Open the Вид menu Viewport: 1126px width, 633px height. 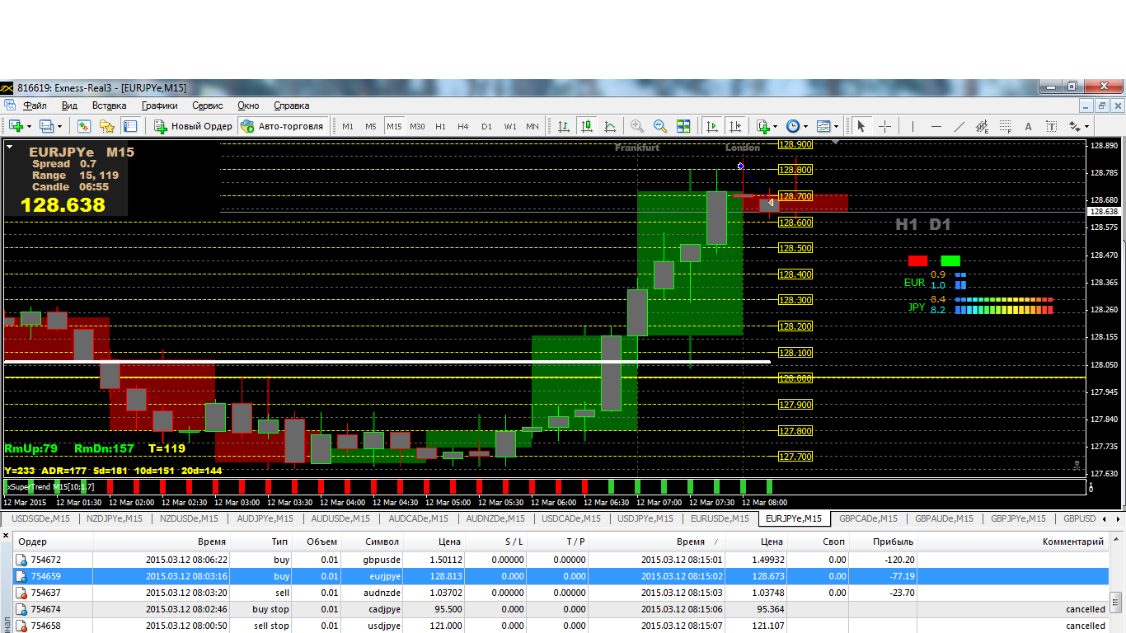[69, 105]
